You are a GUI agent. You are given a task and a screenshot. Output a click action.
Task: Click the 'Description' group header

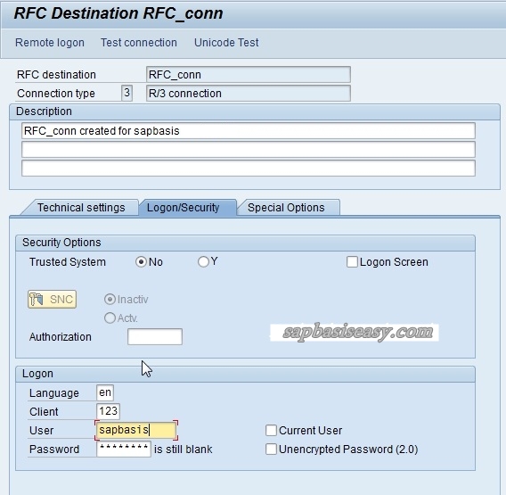[44, 111]
